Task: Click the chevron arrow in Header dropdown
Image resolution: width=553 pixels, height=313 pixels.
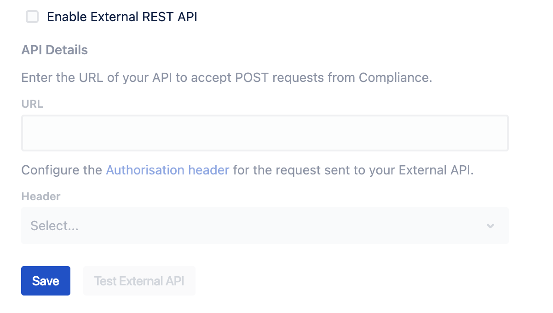Action: 490,226
